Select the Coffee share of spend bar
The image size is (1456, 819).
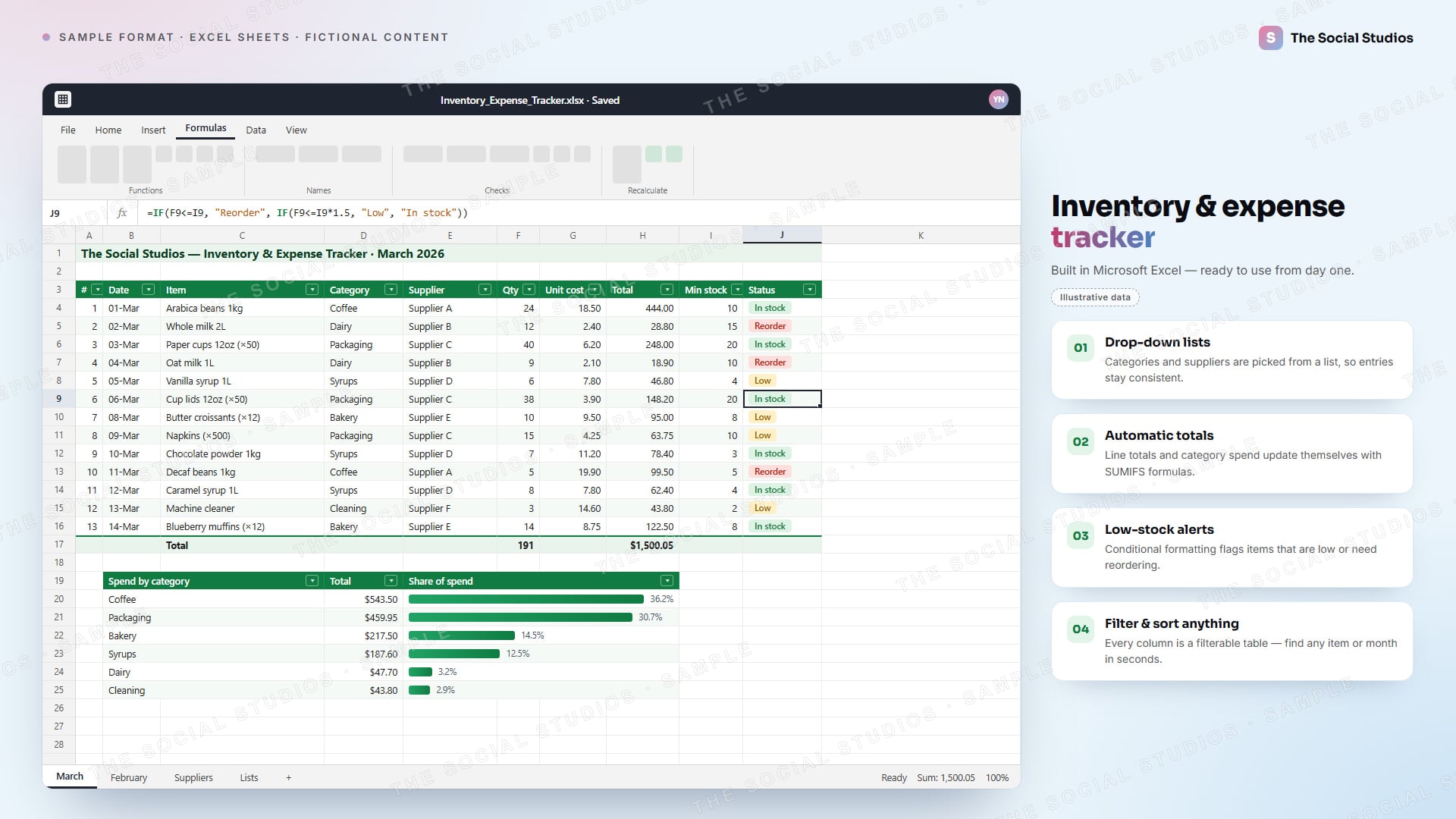(526, 599)
